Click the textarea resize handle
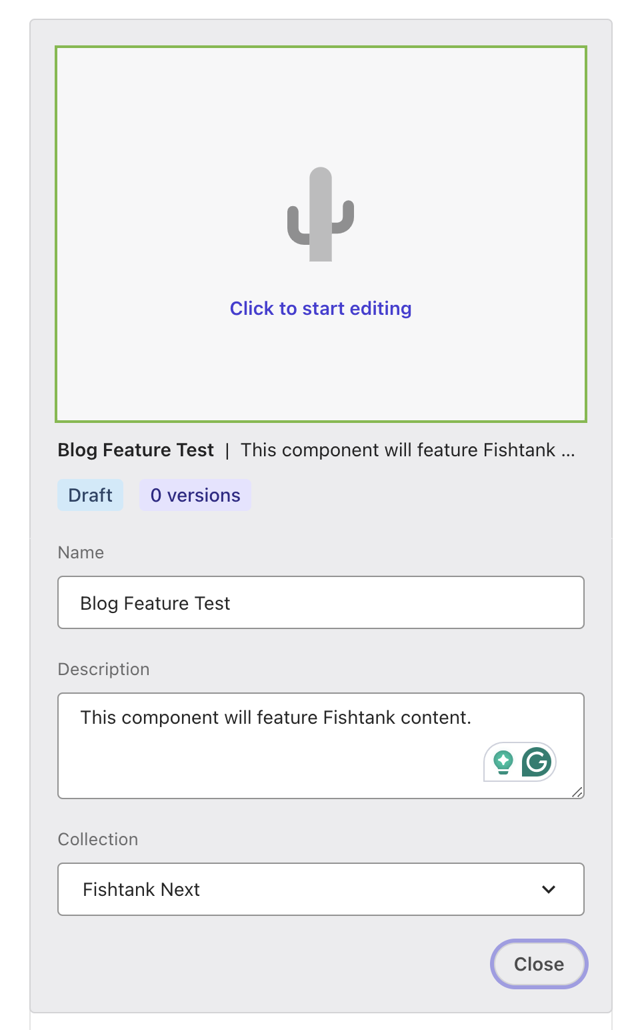Viewport: 632px width, 1030px height. pos(577,793)
